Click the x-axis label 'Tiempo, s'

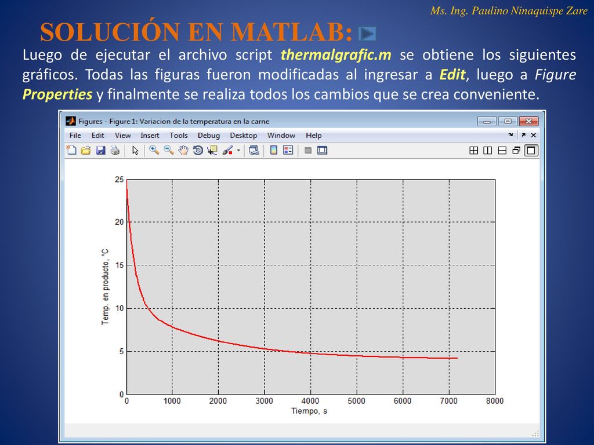(x=309, y=411)
